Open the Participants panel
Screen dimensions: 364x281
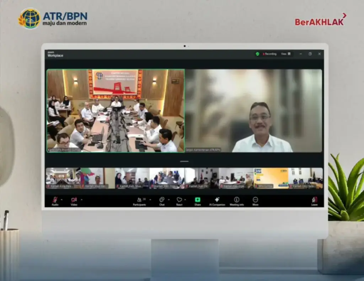[139, 201]
